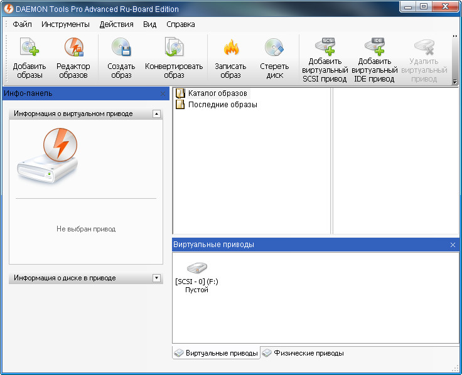Expand Информация о диске в приводе section
This screenshot has height=375, width=462.
click(x=157, y=278)
